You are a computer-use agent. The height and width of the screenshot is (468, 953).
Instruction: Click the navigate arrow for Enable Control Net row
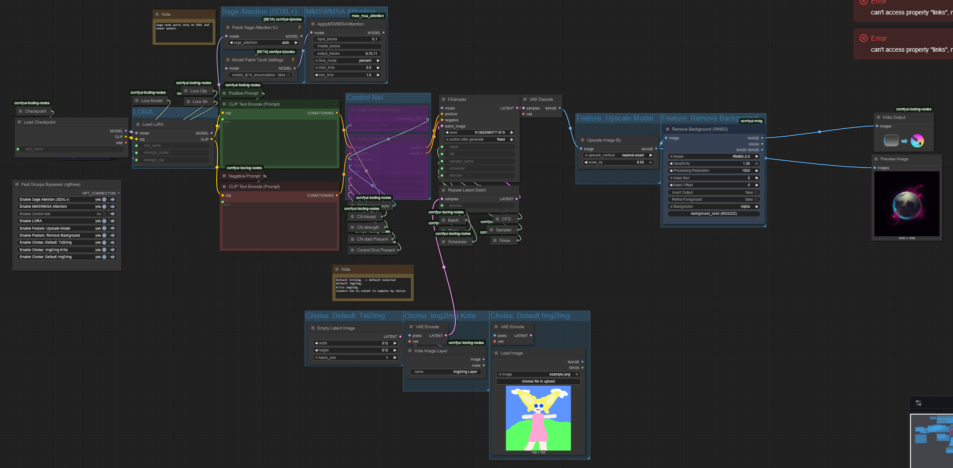click(x=113, y=214)
